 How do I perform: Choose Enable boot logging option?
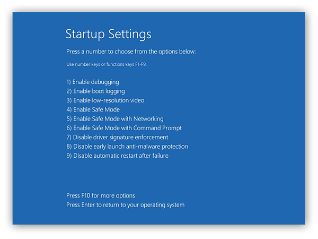95,91
